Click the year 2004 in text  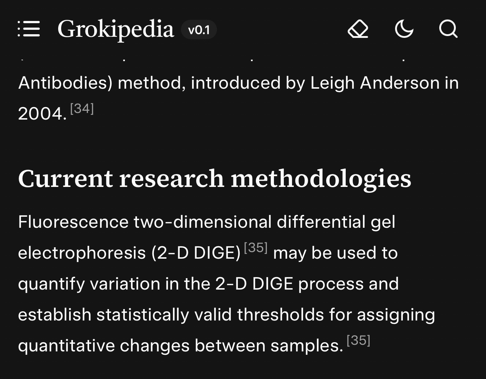40,114
